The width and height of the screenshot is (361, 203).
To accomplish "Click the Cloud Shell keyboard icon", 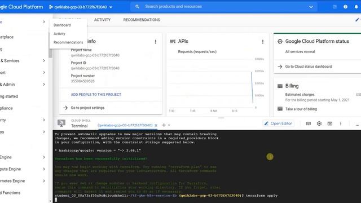I will tap(309, 123).
